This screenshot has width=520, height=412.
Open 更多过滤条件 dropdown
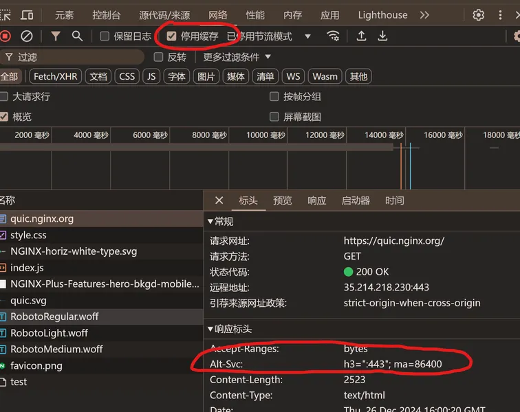237,57
